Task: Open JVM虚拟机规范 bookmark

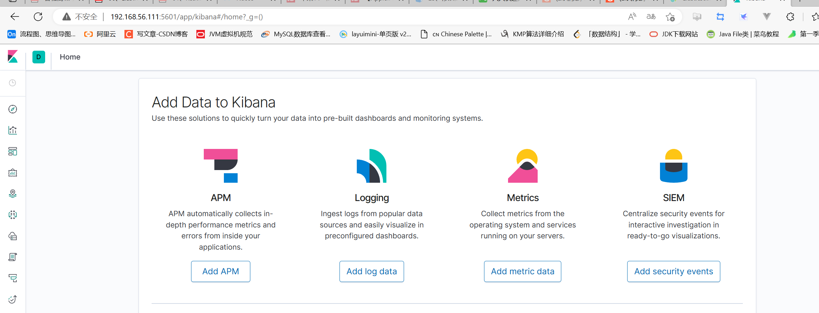Action: tap(225, 34)
